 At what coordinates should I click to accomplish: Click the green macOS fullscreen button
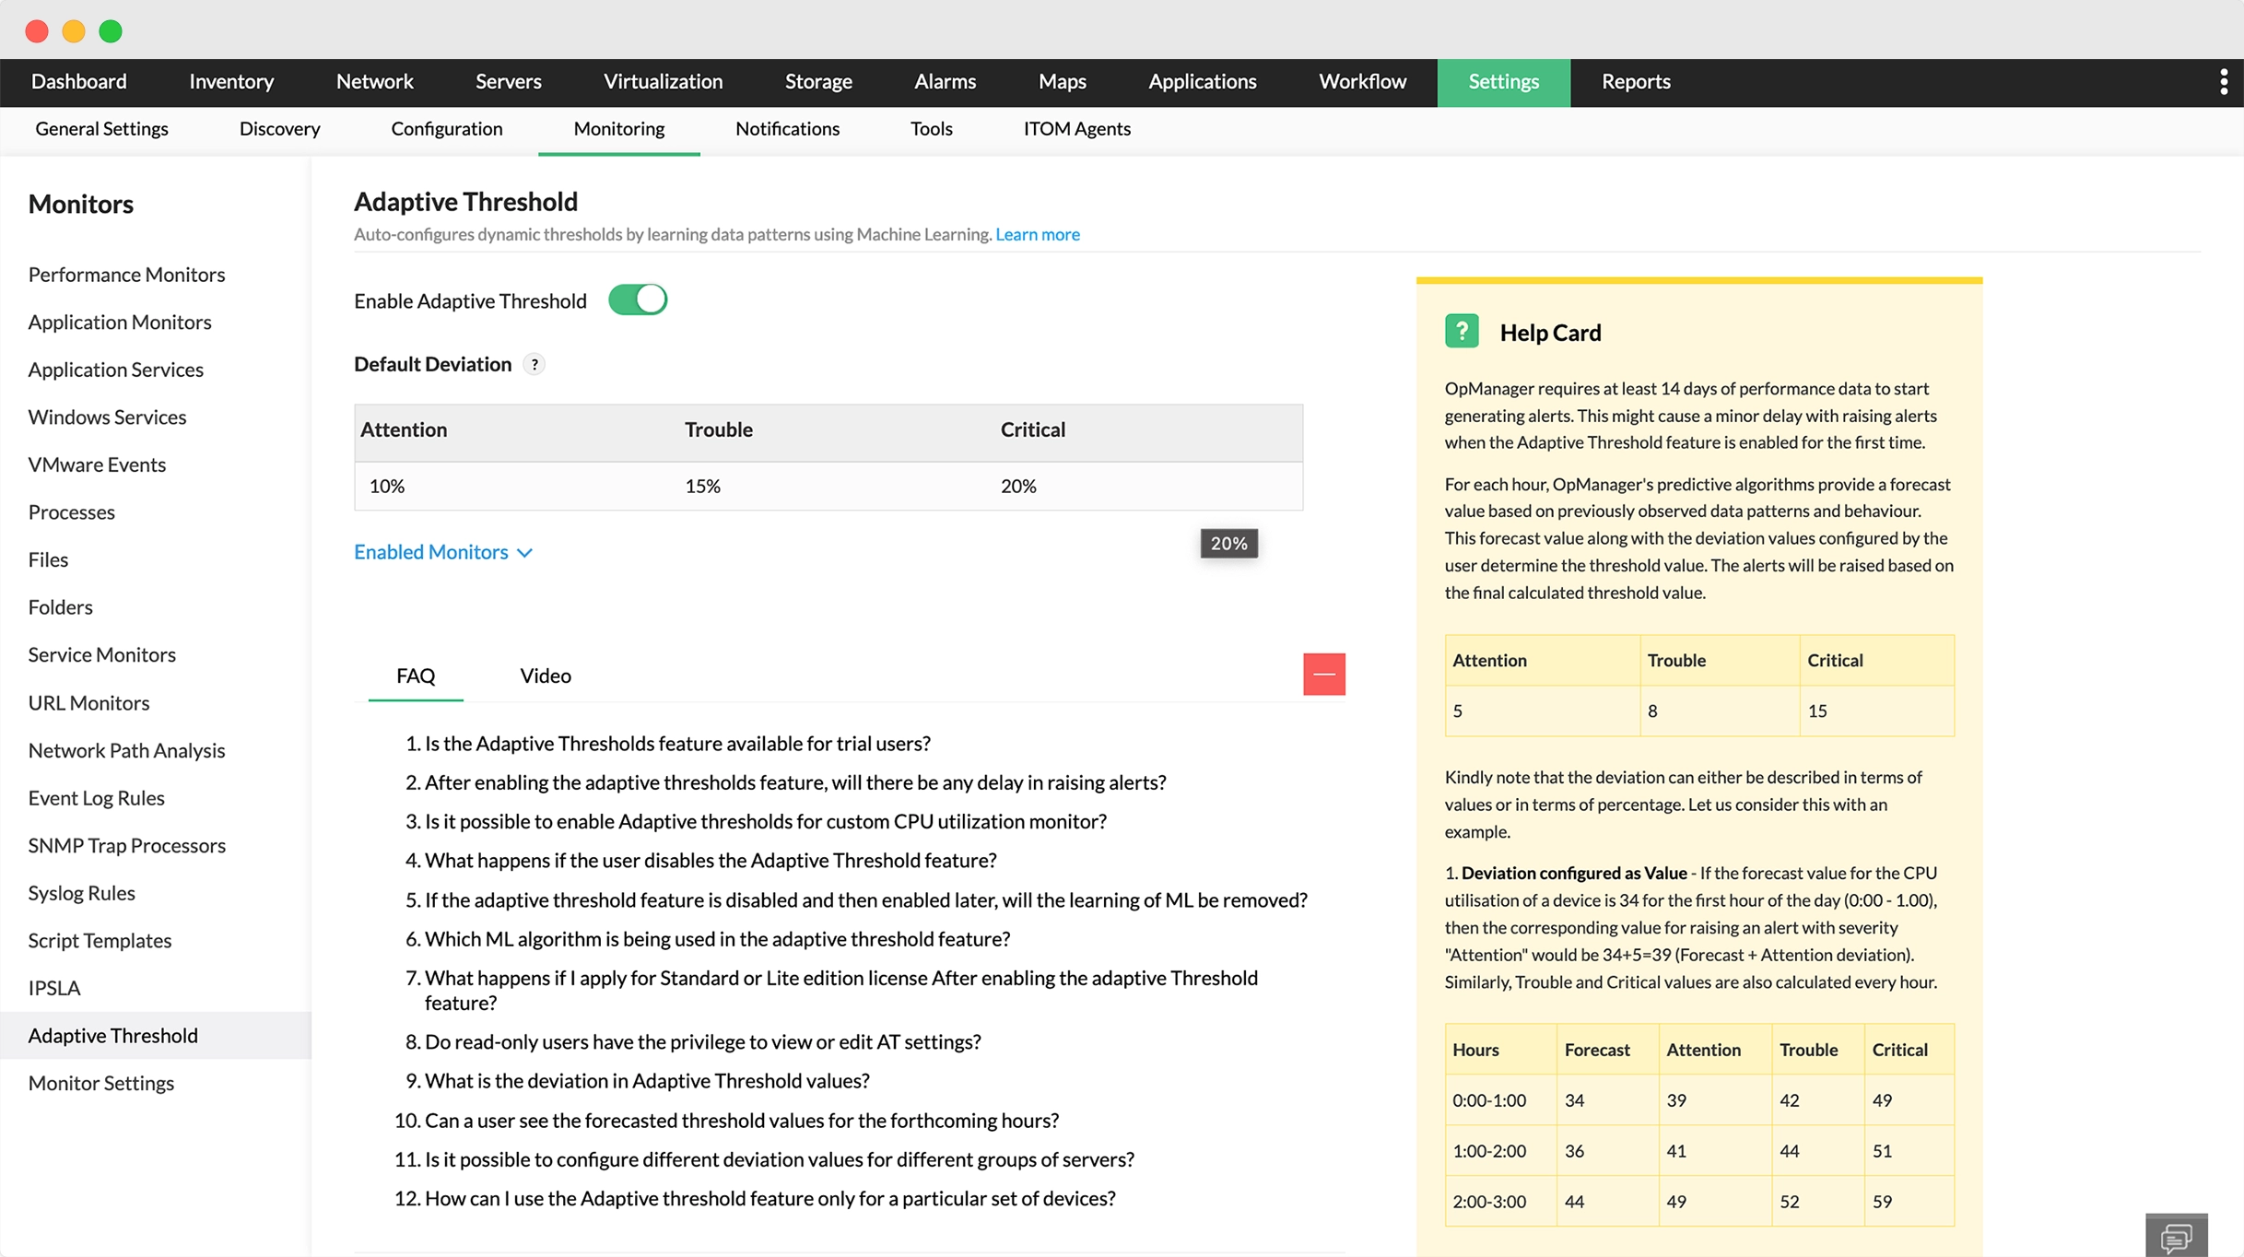tap(111, 31)
